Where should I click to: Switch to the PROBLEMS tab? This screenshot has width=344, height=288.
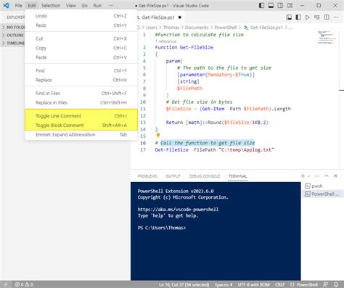click(147, 176)
